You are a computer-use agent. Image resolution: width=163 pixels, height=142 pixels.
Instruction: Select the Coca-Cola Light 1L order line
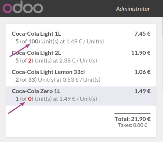(x=81, y=38)
